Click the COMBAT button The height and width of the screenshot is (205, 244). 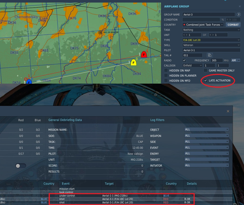pyautogui.click(x=233, y=25)
